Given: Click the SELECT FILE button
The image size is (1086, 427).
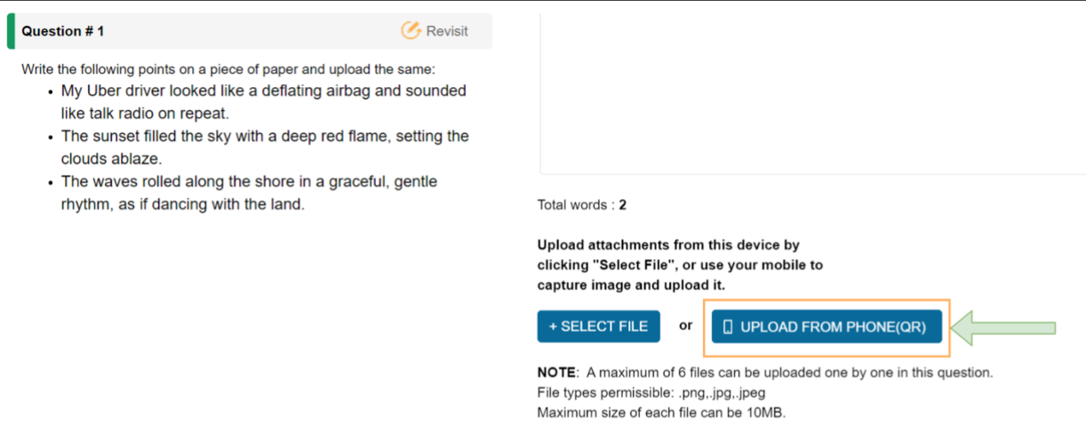Looking at the screenshot, I should click(x=599, y=326).
